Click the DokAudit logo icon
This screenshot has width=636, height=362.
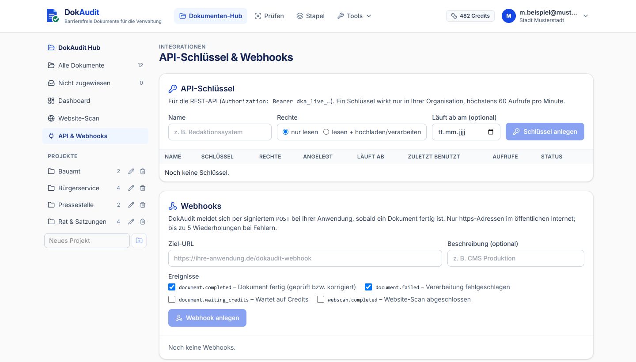coord(53,15)
